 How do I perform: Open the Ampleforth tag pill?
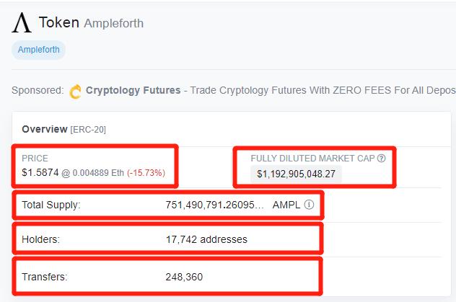tap(39, 50)
